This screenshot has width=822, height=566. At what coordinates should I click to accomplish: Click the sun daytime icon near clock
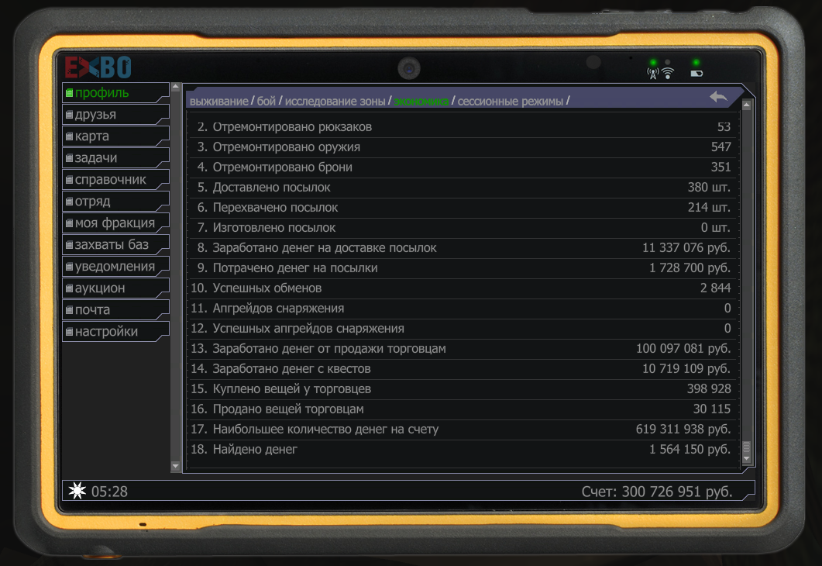pos(77,491)
